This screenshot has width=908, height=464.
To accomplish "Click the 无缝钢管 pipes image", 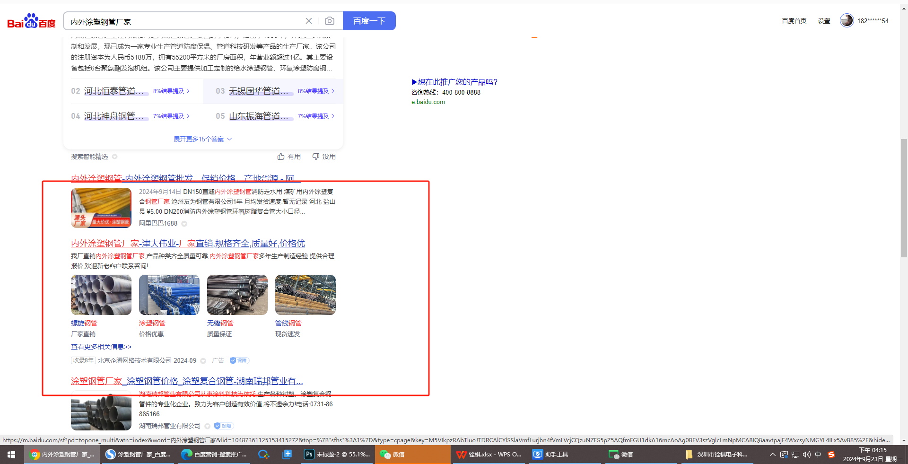I will click(x=237, y=295).
